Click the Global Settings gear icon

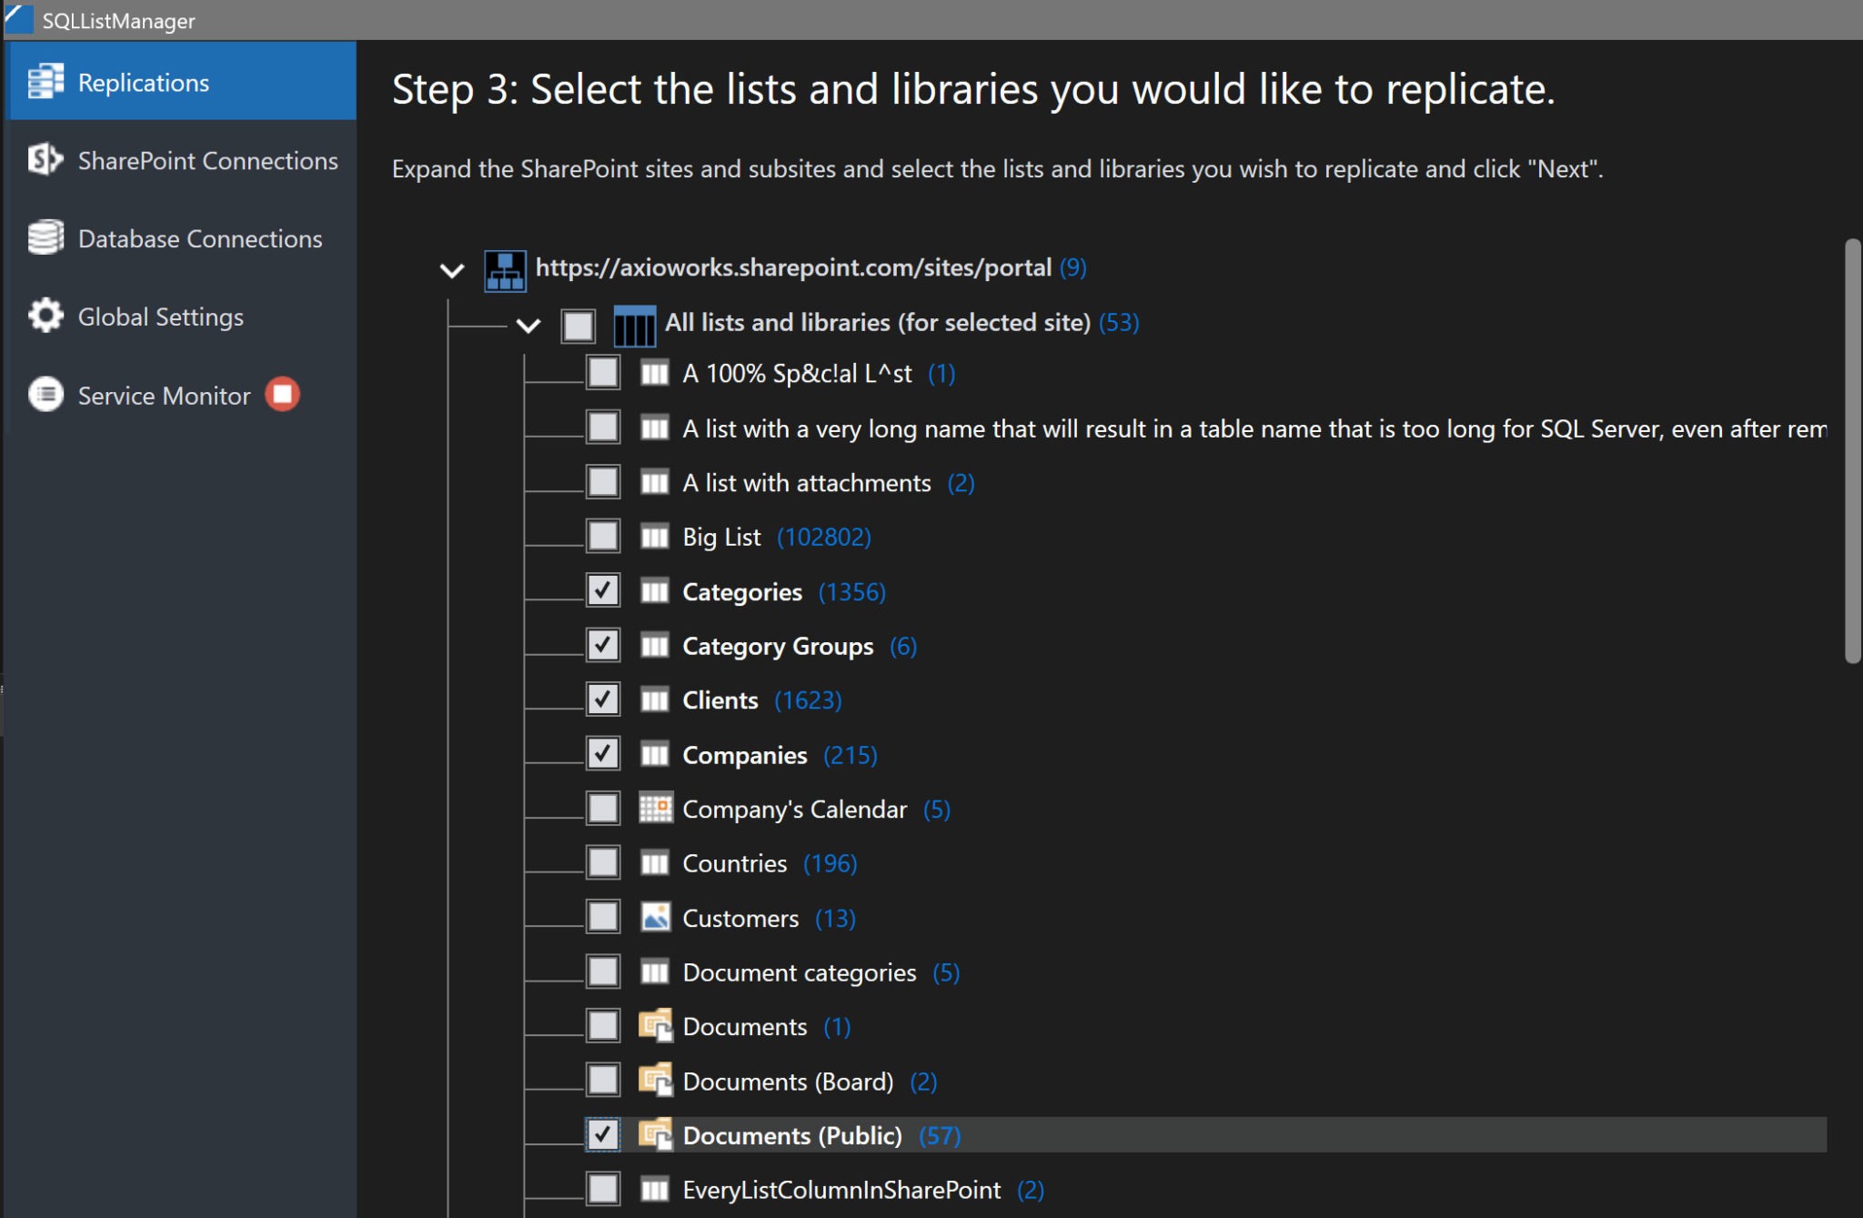click(45, 316)
